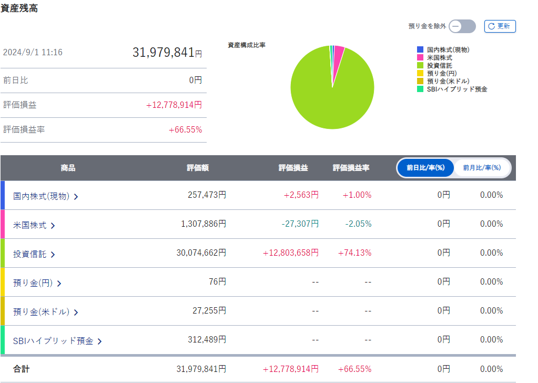Expand chevron next to 国内株式(現物)
The image size is (538, 383).
coord(76,197)
